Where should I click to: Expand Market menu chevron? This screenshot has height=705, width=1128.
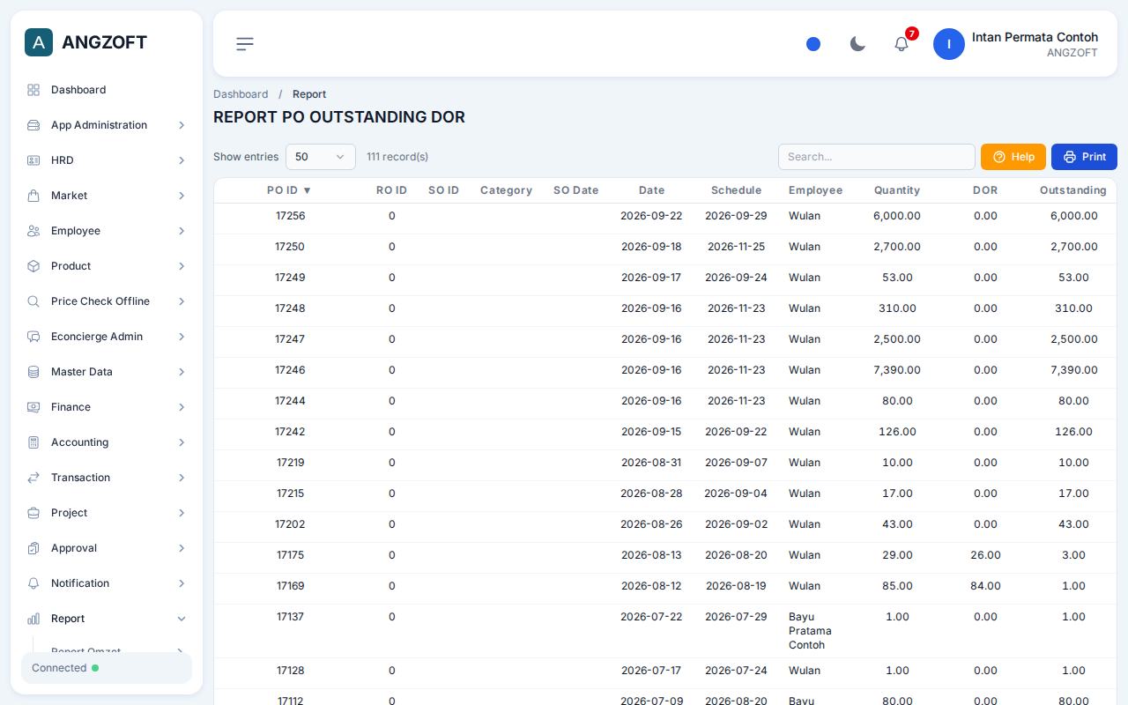(182, 196)
